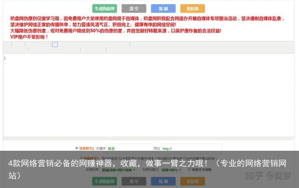
Task: Click the red text 'VIP用户不受影响！'
Action: point(29,37)
